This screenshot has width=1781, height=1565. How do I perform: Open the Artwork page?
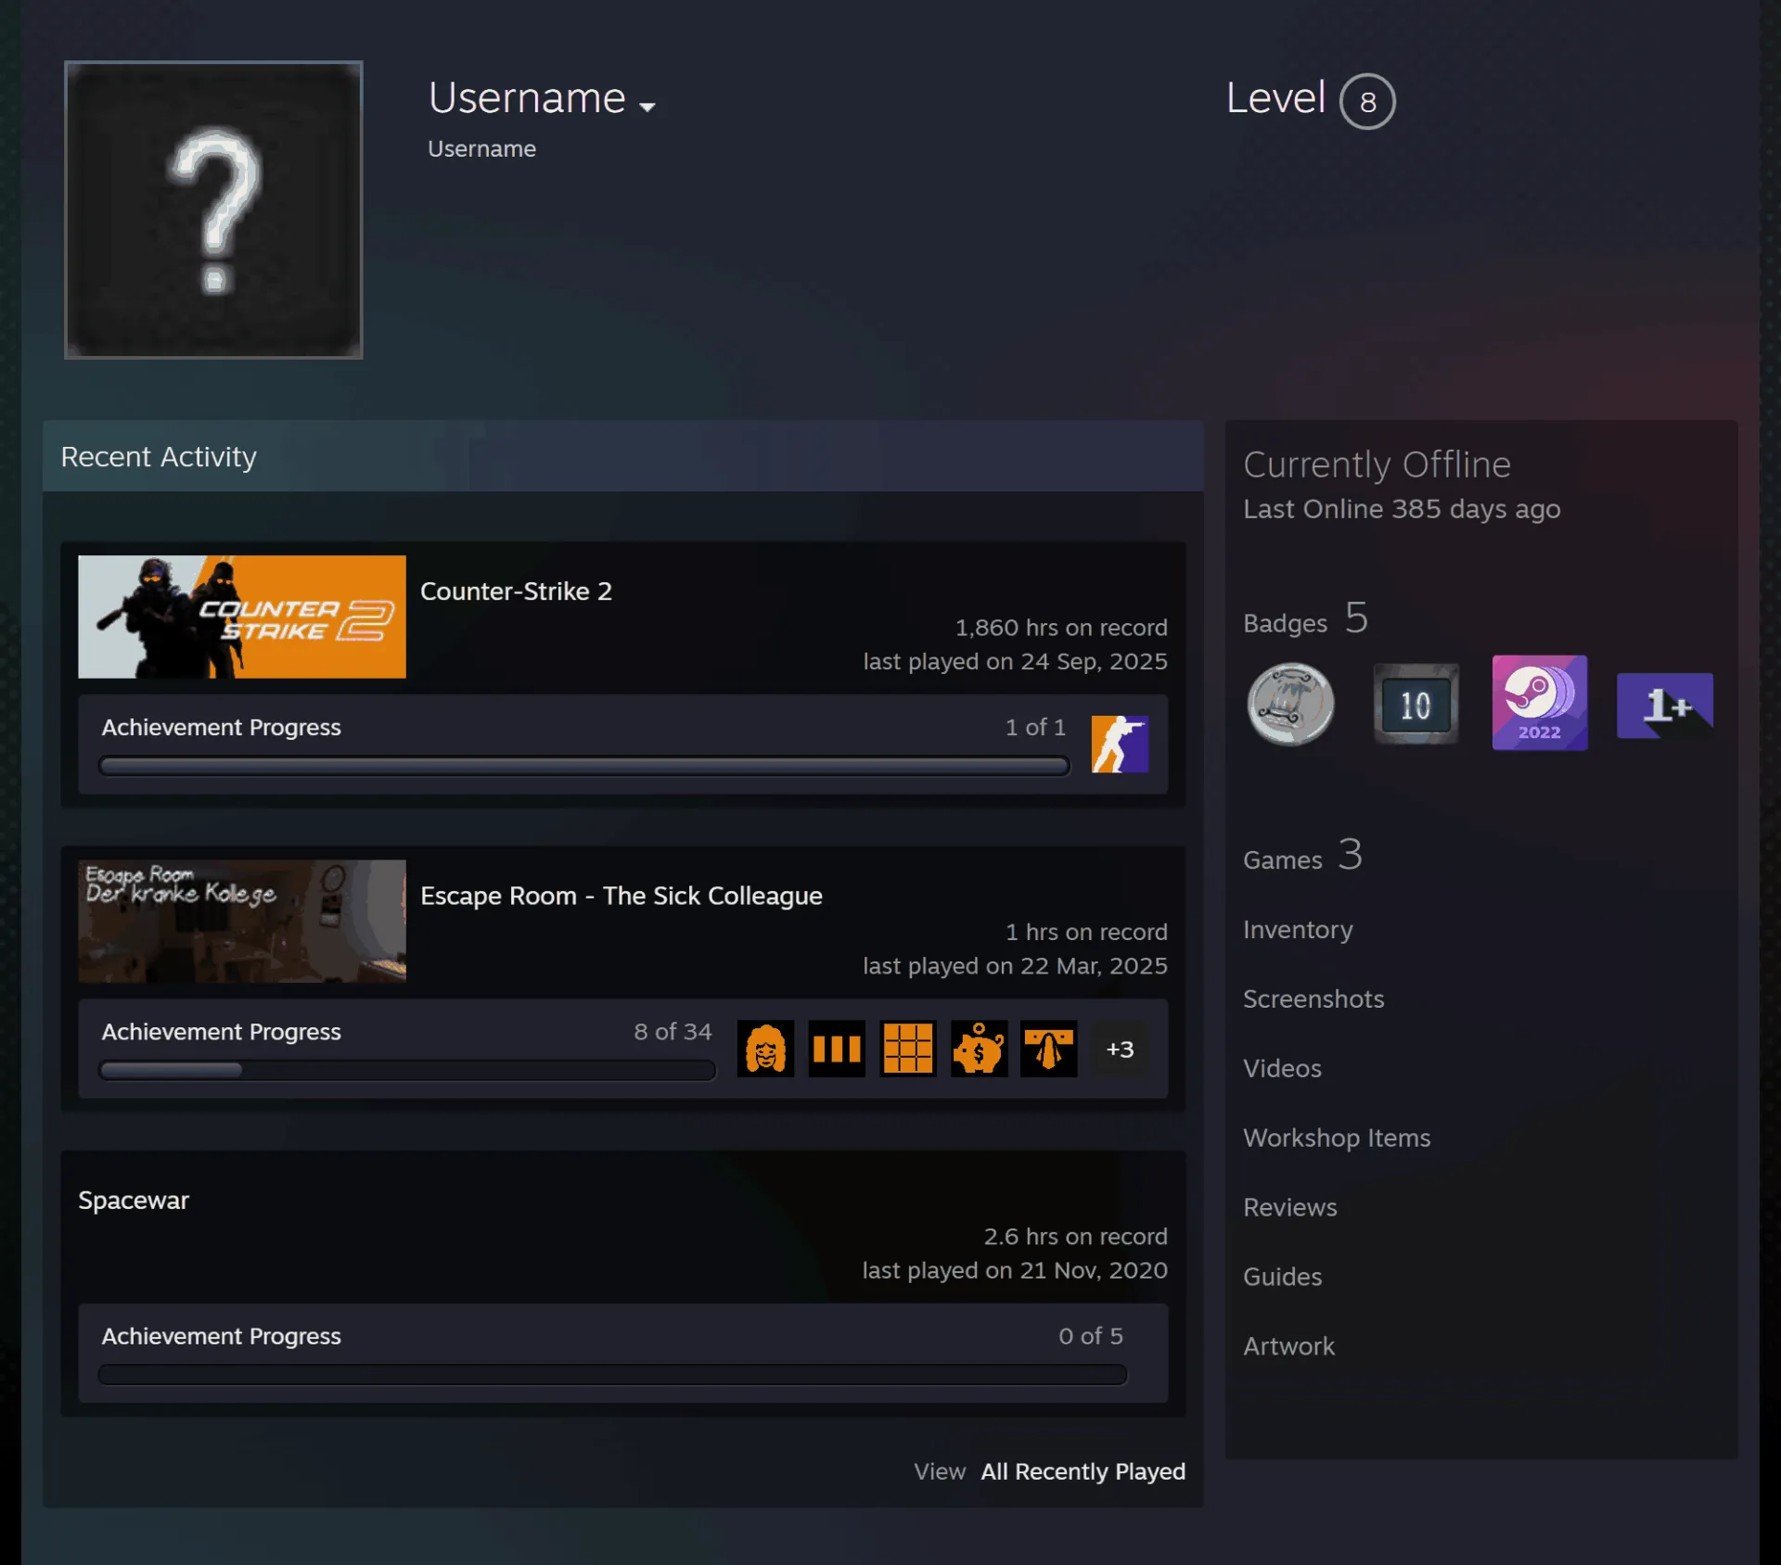tap(1289, 1346)
